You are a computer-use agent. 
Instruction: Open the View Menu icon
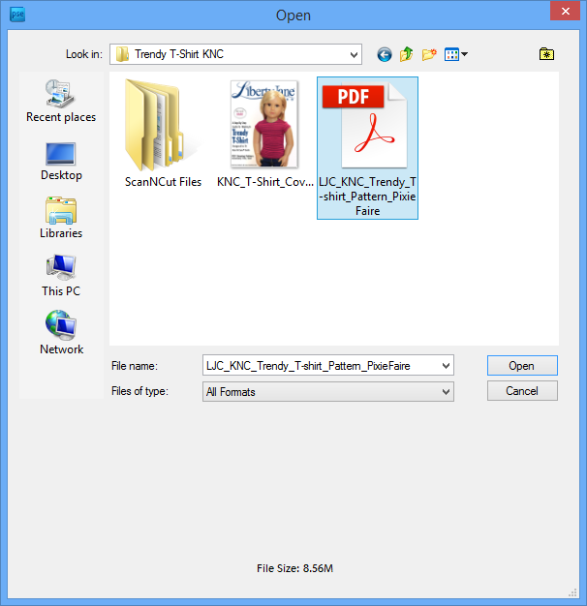455,54
